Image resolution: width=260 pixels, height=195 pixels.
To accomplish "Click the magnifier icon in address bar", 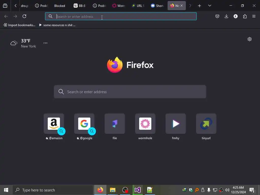I will pos(51,16).
